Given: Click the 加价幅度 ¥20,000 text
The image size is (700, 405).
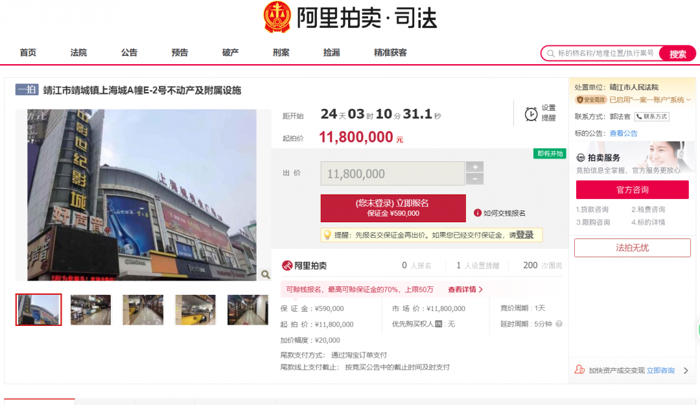Looking at the screenshot, I should tap(310, 340).
